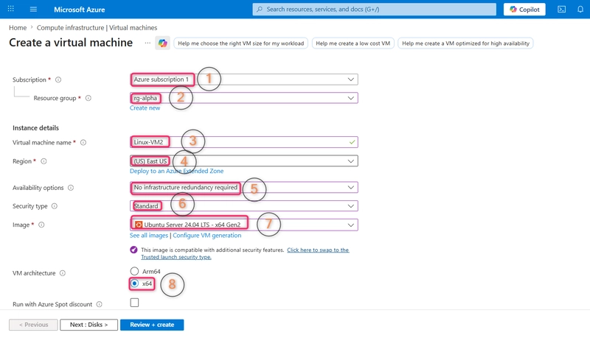Click the Virtual machine name input field
The image size is (590, 338).
pos(244,142)
